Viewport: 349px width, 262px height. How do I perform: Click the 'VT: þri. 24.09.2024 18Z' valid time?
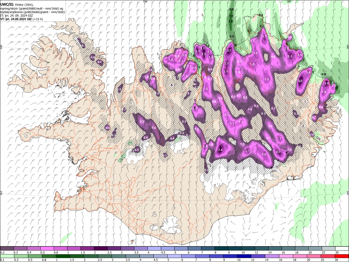point(16,19)
